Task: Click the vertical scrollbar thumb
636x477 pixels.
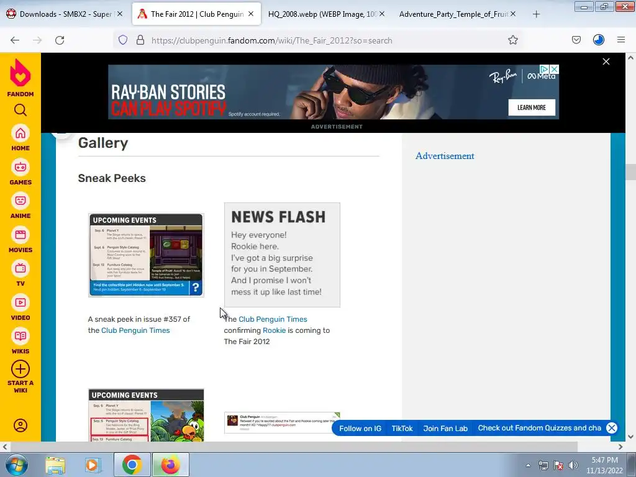Action: coord(630,172)
